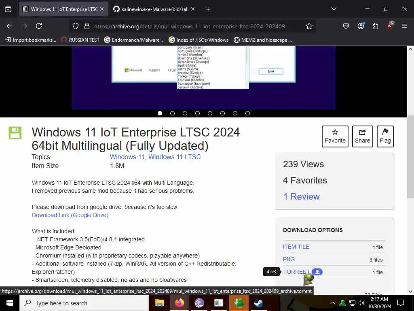The width and height of the screenshot is (414, 311).
Task: Open ITEM TILE download option
Action: pos(296,247)
